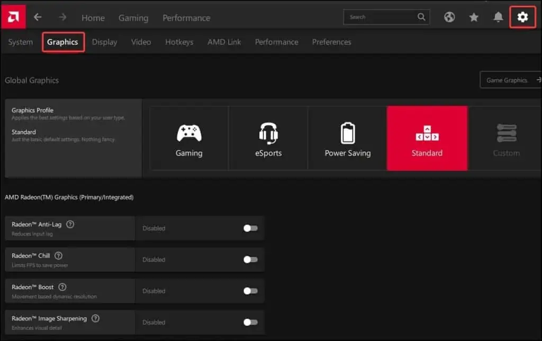542x341 pixels.
Task: Open Radeon Settings via the gear icon
Action: 522,17
